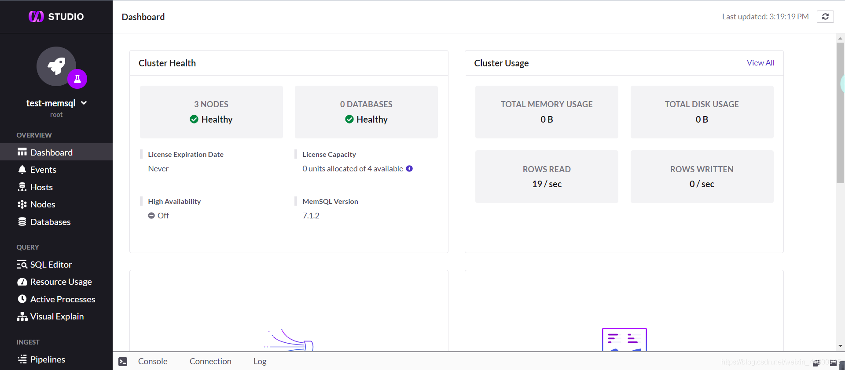
Task: Click the green check icon under 3 NODES
Action: coord(194,119)
